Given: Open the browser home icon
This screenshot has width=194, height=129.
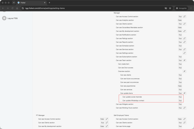Looking at the screenshot, I should point(17,8).
